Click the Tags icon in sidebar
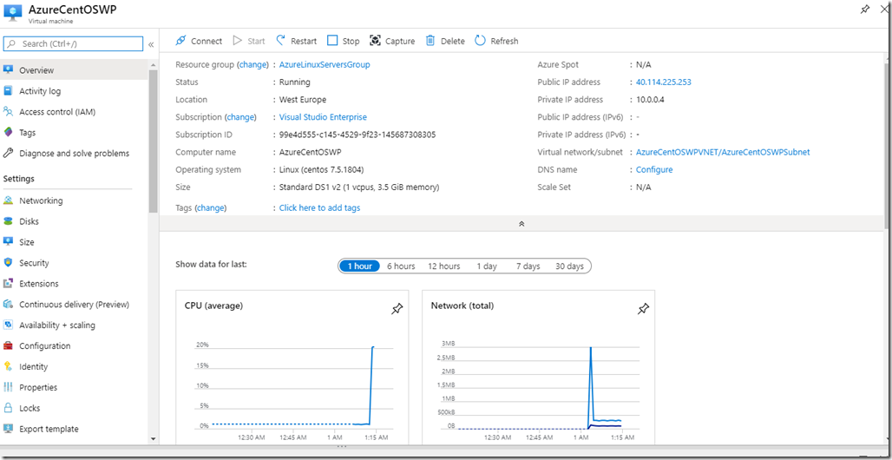The width and height of the screenshot is (892, 460). (8, 132)
